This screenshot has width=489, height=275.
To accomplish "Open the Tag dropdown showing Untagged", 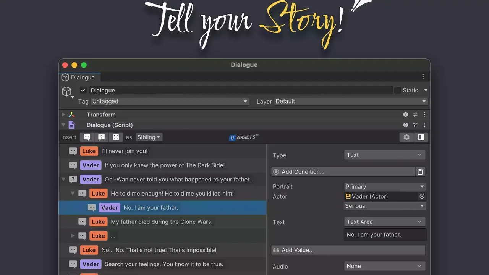I will pyautogui.click(x=170, y=101).
